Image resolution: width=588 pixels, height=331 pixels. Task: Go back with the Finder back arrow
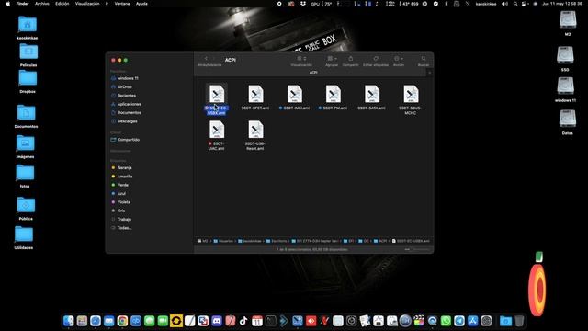(x=206, y=59)
